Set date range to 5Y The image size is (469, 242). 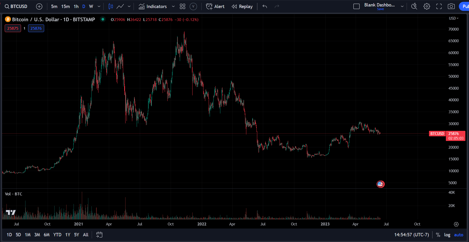pos(77,235)
